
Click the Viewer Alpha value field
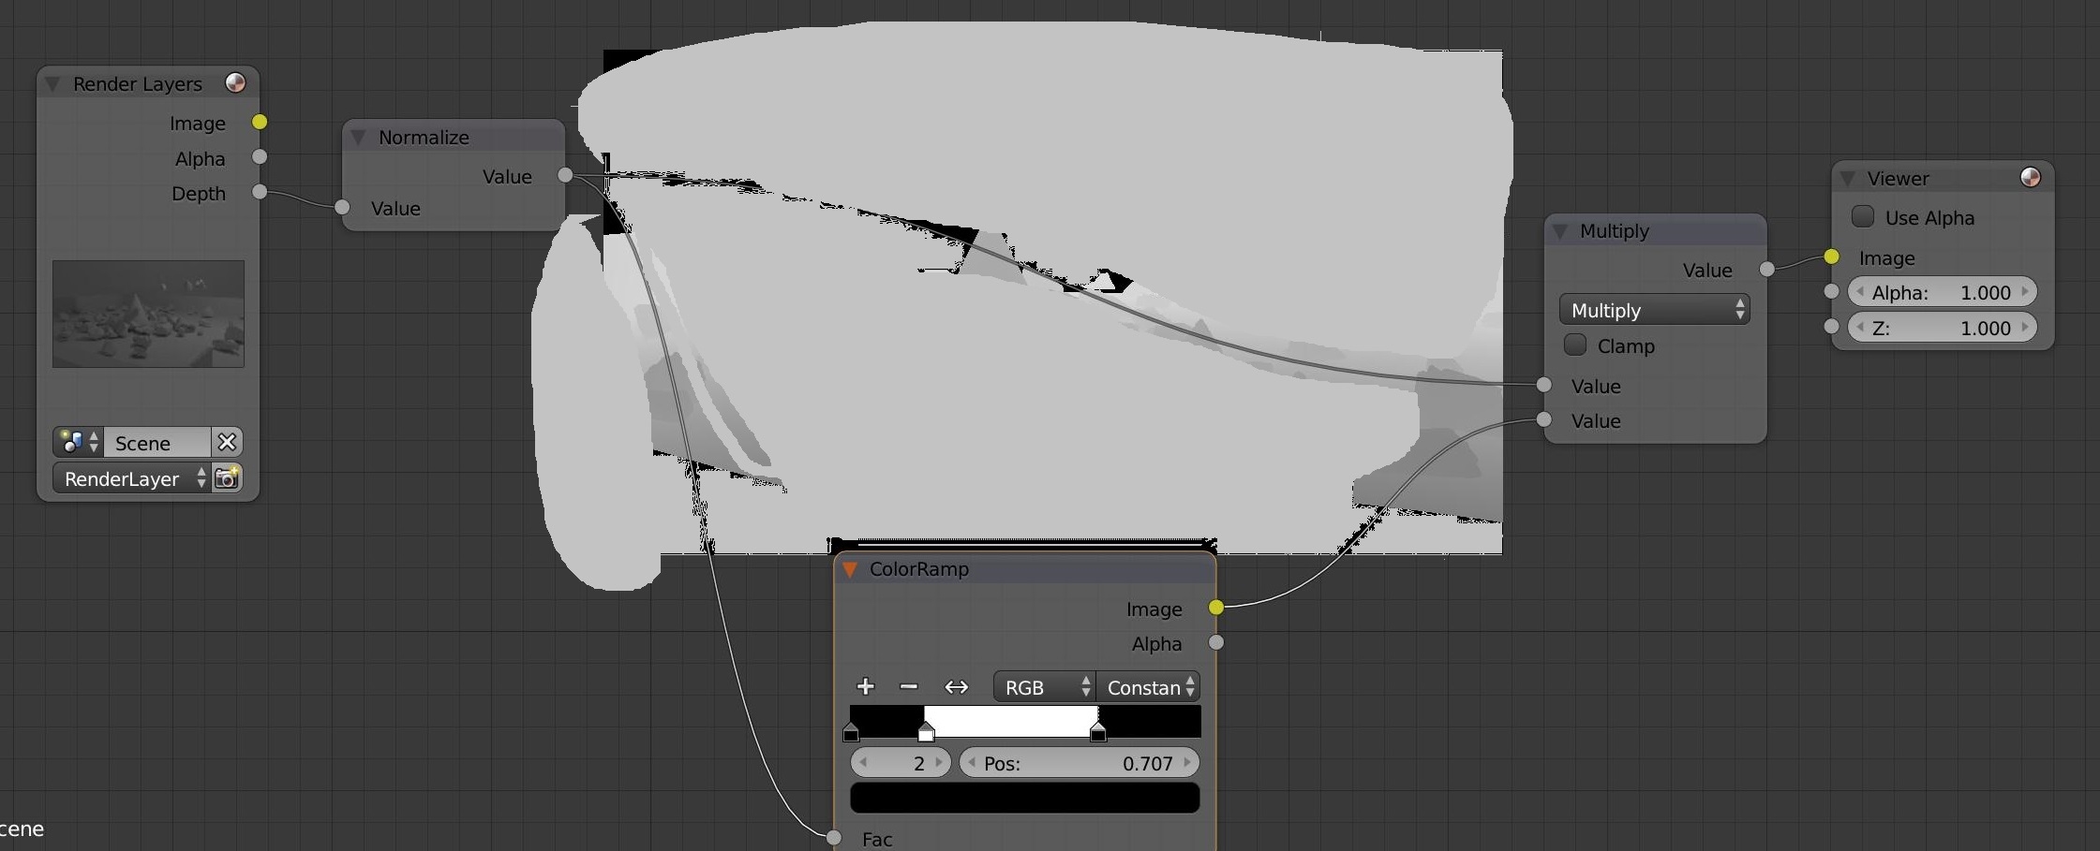[x=1942, y=292]
